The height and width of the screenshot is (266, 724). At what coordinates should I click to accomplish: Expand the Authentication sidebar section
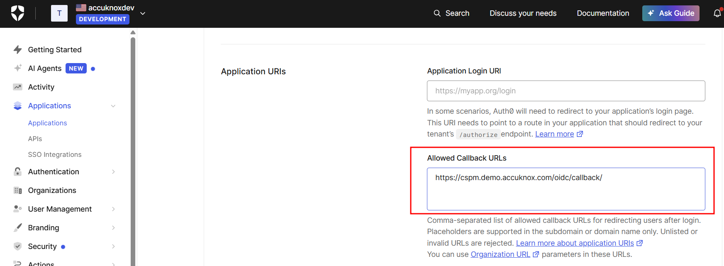coord(113,172)
